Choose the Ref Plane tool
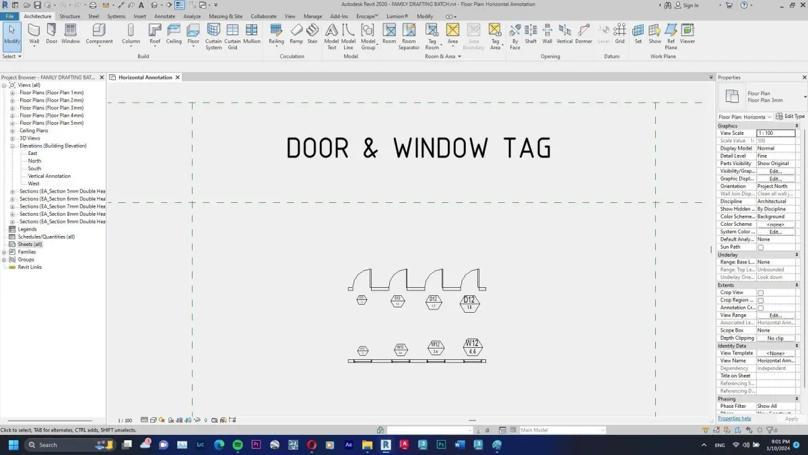This screenshot has width=808, height=455. click(x=671, y=36)
